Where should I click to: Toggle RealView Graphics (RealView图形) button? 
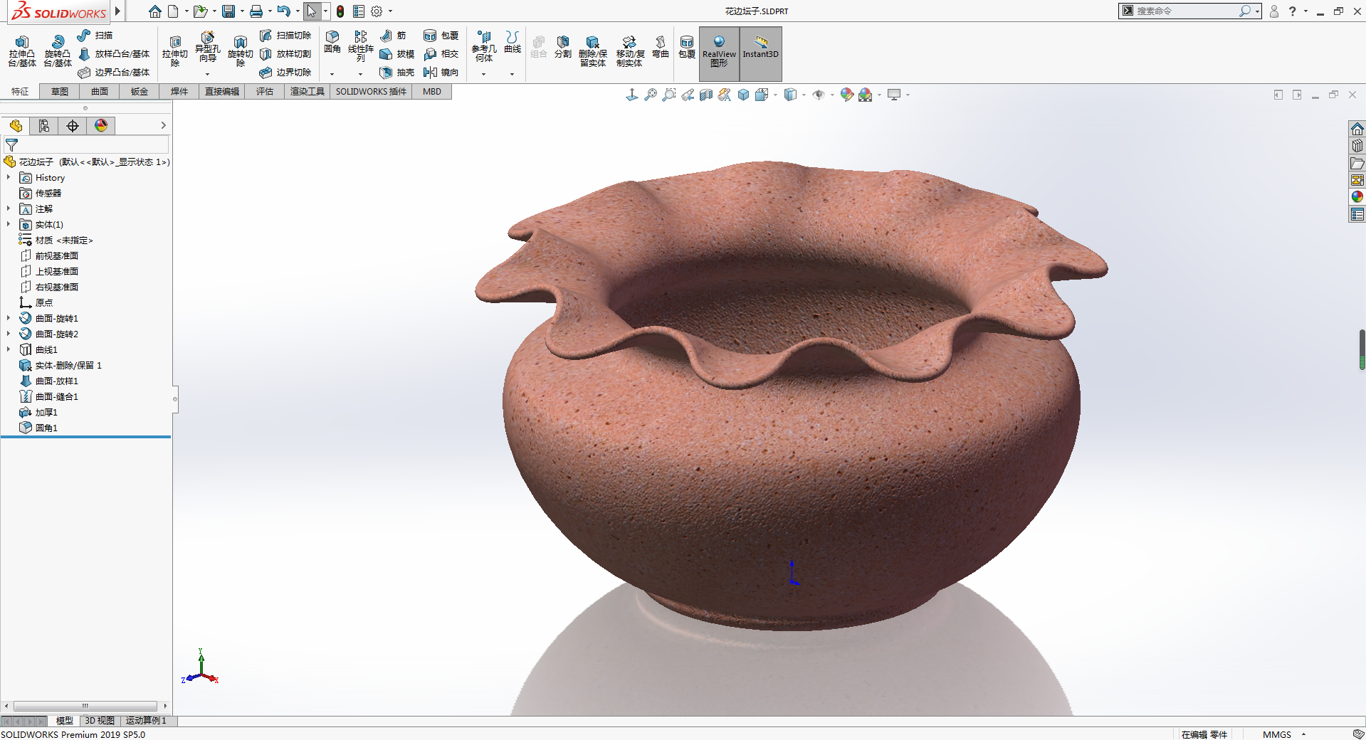[x=719, y=53]
